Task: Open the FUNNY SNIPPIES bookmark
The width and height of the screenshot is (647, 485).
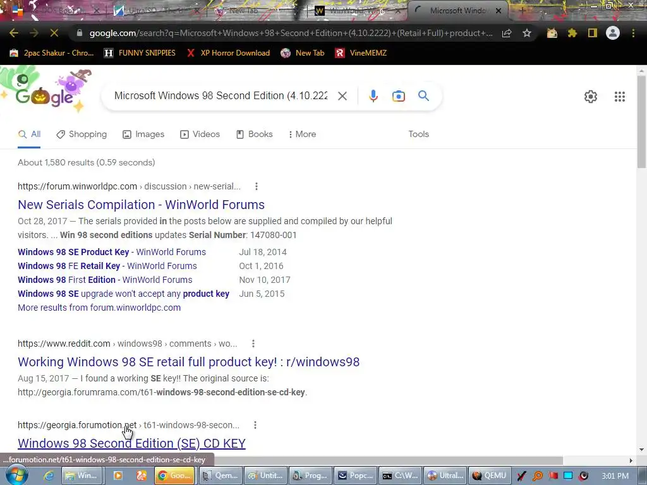Action: point(140,53)
